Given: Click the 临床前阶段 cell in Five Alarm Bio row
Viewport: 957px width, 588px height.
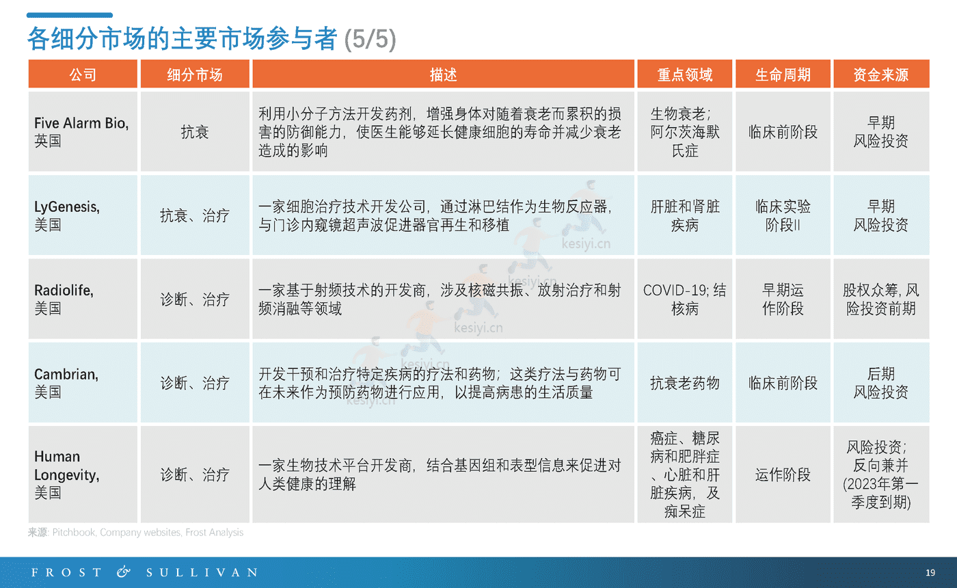Looking at the screenshot, I should click(783, 131).
